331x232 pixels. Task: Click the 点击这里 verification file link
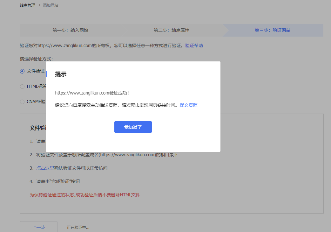pyautogui.click(x=45, y=168)
